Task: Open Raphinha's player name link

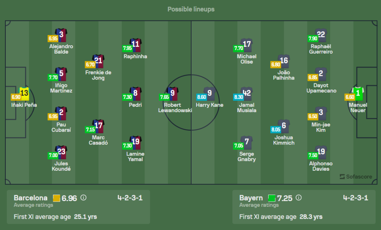Action: point(135,57)
